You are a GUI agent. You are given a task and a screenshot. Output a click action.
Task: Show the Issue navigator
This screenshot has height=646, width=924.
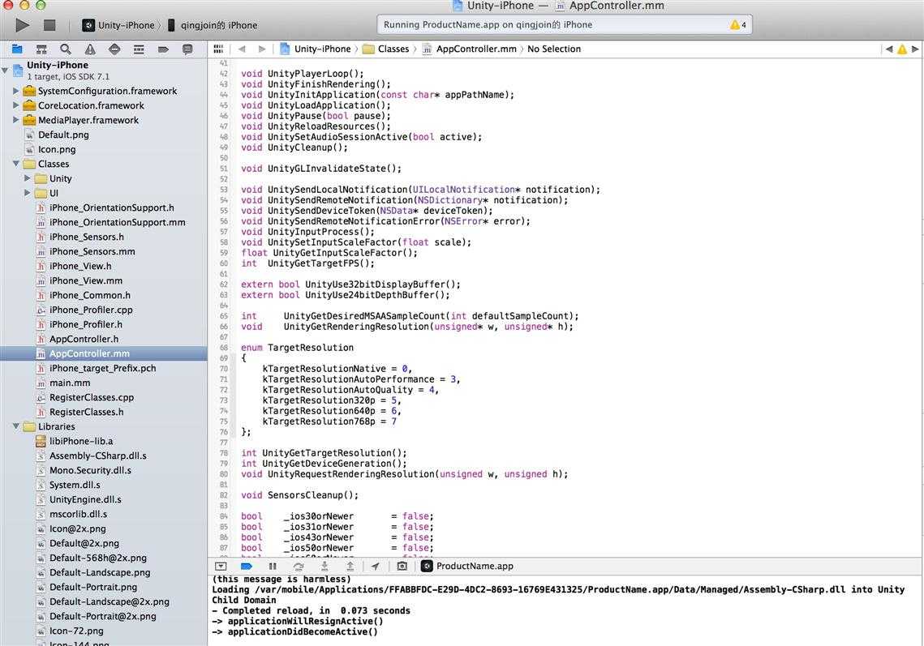point(89,49)
